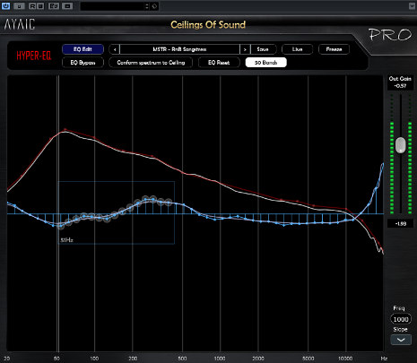Toggle EQ Bypass

(83, 63)
